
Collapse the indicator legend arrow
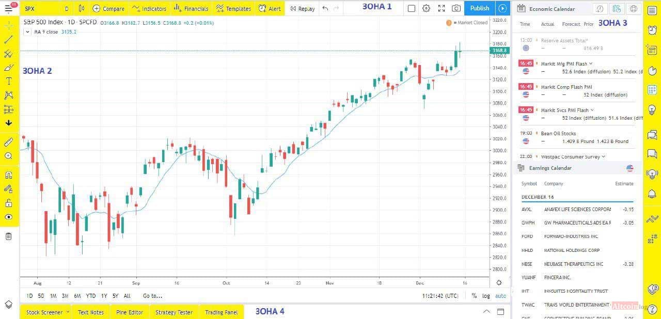(x=27, y=31)
